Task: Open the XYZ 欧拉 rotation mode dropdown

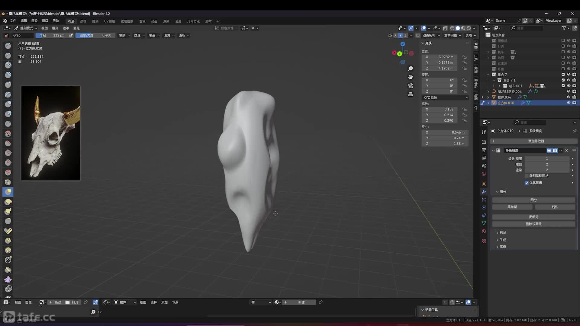Action: tap(445, 97)
